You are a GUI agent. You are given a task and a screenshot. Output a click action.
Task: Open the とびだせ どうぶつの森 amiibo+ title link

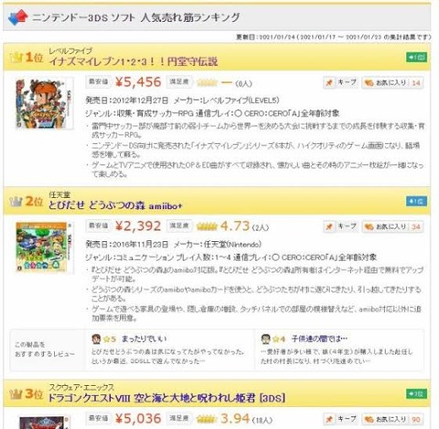coord(115,205)
